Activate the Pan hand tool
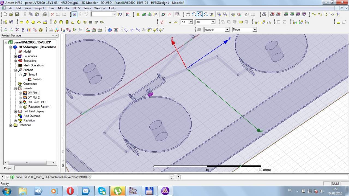The width and height of the screenshot is (349, 196). (x=188, y=14)
